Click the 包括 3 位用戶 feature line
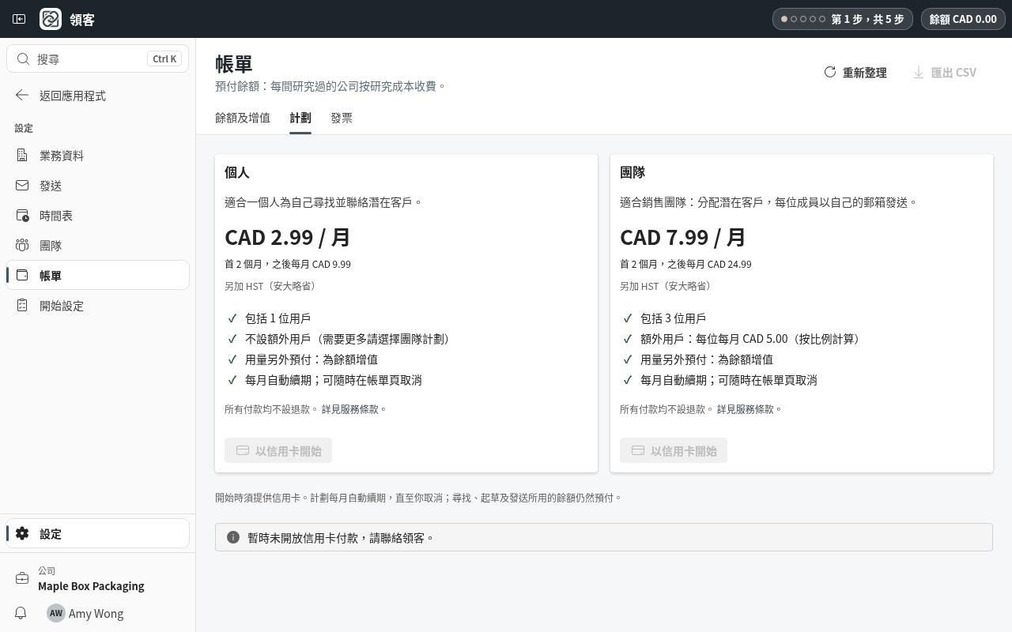The image size is (1012, 632). point(673,318)
